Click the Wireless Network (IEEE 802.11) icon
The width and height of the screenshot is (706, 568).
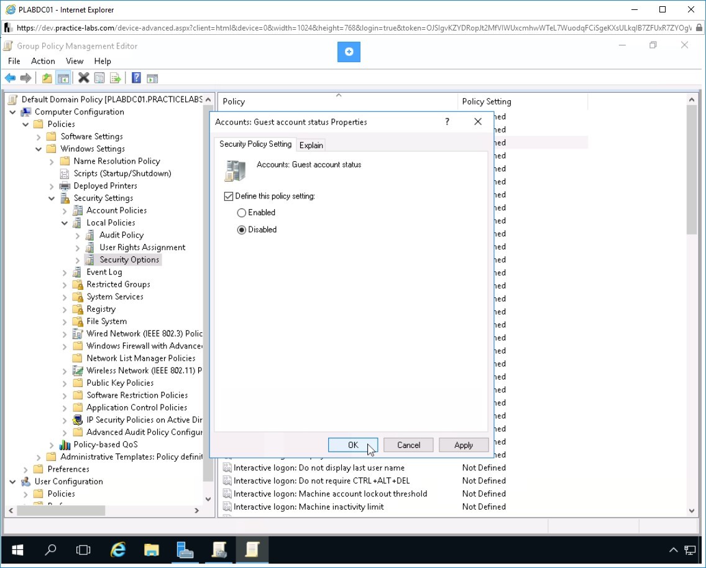point(78,371)
